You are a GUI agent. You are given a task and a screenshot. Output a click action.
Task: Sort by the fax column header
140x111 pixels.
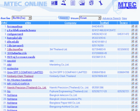pyautogui.click(x=124, y=23)
